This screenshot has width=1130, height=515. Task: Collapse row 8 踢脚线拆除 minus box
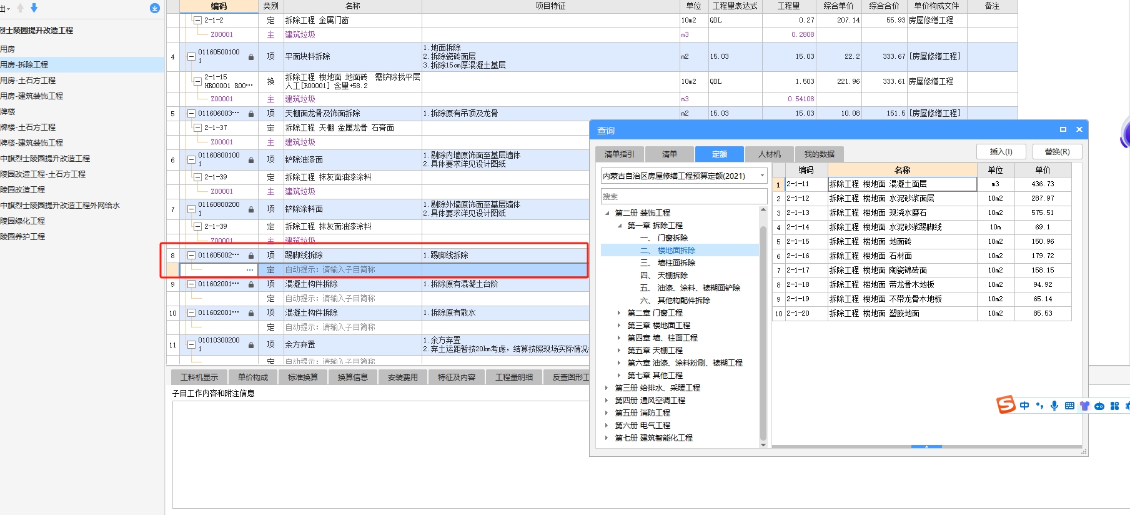click(191, 256)
